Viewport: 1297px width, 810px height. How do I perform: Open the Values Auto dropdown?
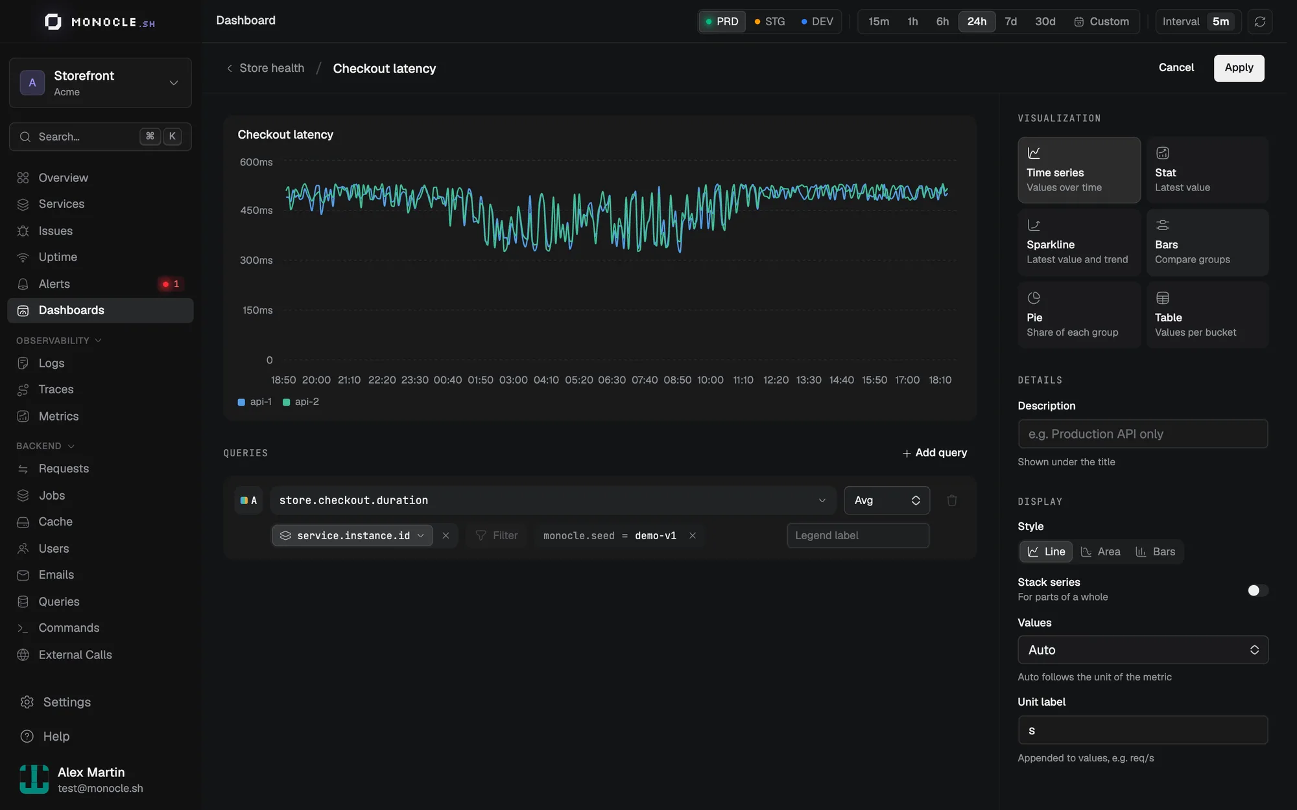(x=1143, y=650)
